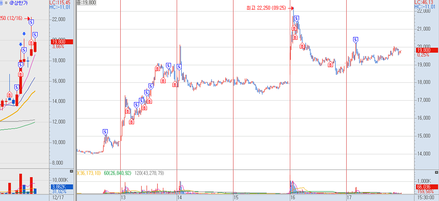439x201 pixels.
Task: Click the LC:115,45 value on the daily chart
Action: coord(60,2)
